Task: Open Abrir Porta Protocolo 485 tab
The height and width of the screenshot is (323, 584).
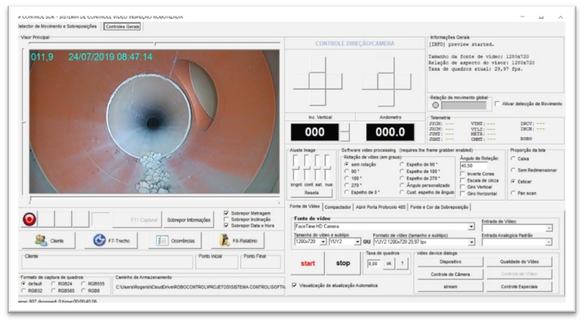Action: (381, 207)
